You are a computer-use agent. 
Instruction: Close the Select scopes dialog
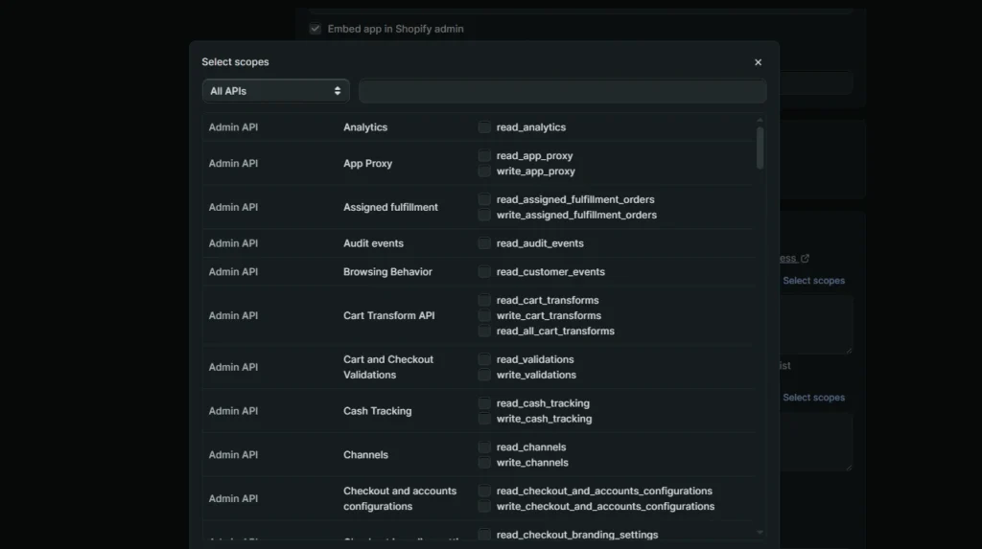point(758,62)
